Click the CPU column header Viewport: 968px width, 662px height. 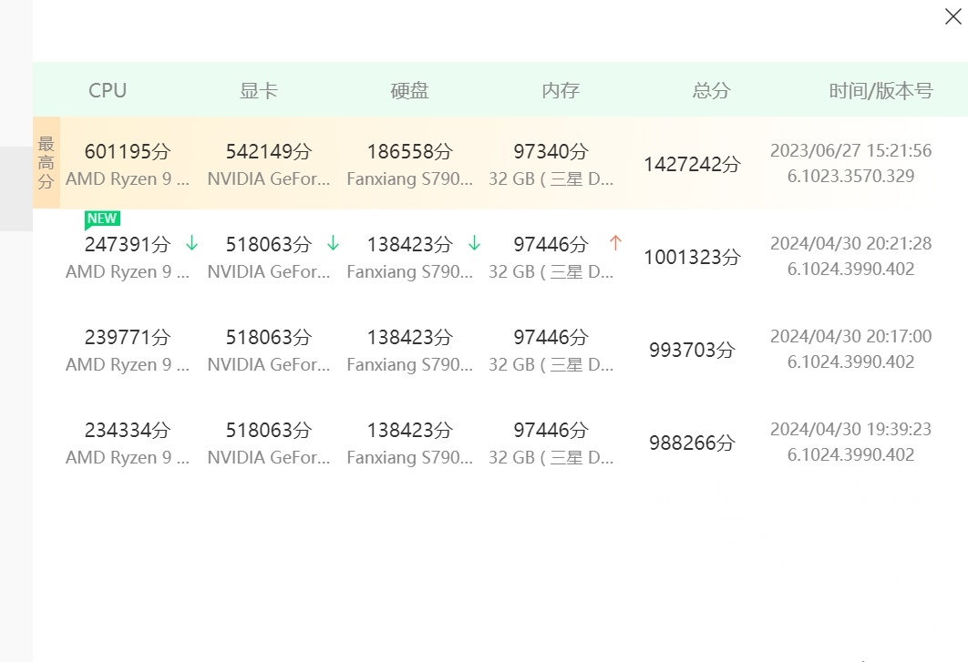tap(108, 90)
